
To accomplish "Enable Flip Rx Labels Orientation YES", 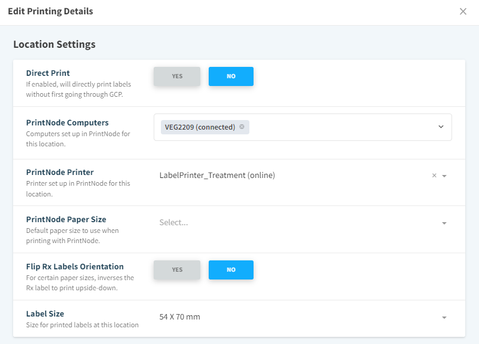I will point(177,270).
